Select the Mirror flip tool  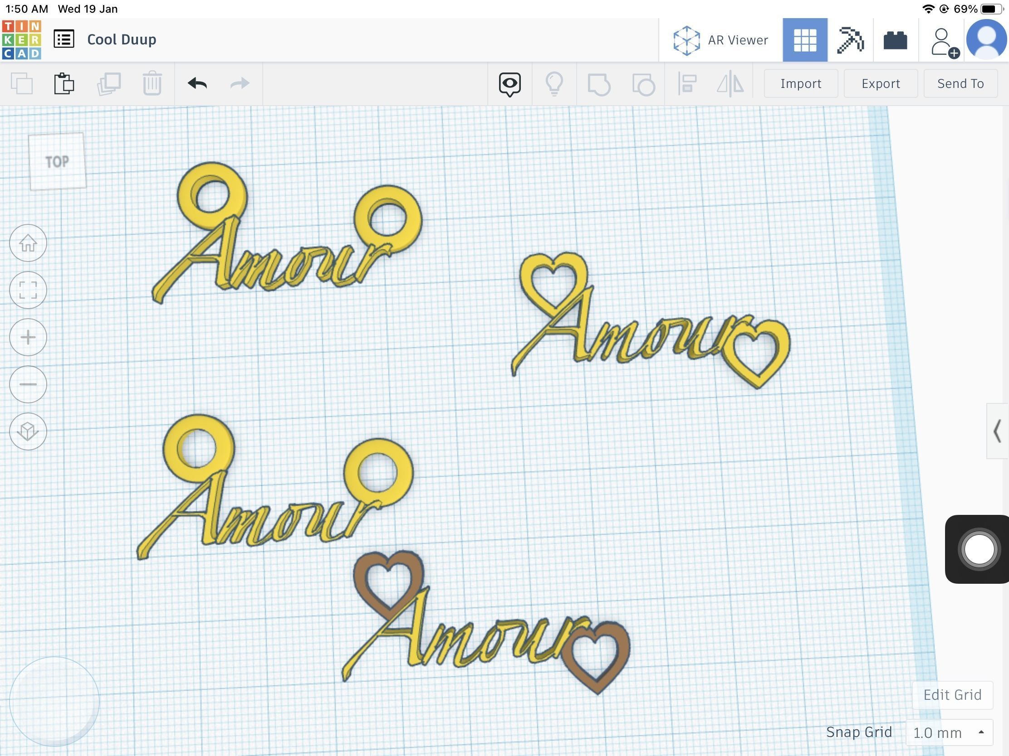pos(730,83)
